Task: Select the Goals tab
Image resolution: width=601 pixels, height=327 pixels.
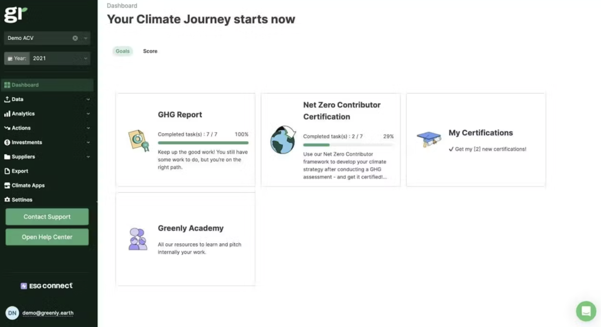Action: tap(123, 52)
